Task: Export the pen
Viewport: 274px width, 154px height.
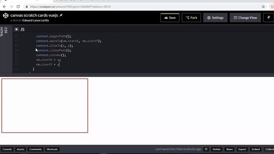Action: pyautogui.click(x=242, y=149)
